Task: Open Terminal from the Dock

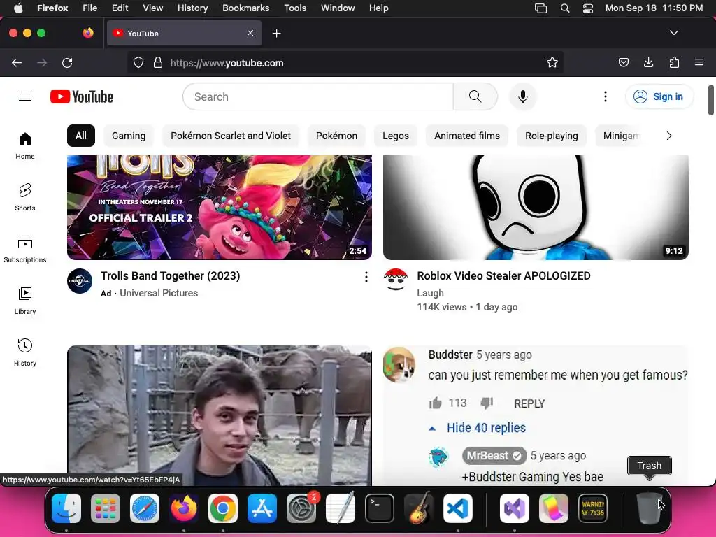Action: (380, 508)
